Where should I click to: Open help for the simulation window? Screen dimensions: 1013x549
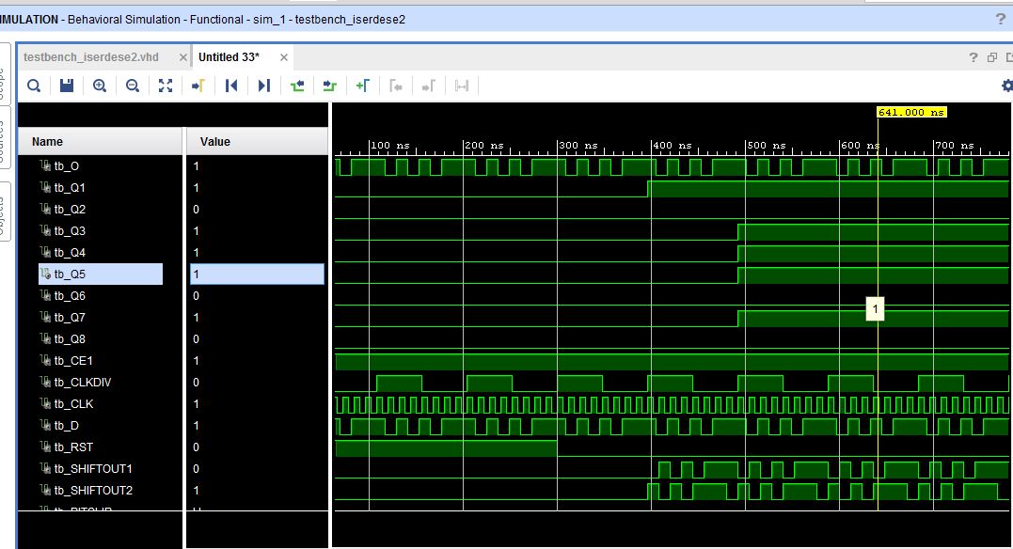click(x=1001, y=19)
